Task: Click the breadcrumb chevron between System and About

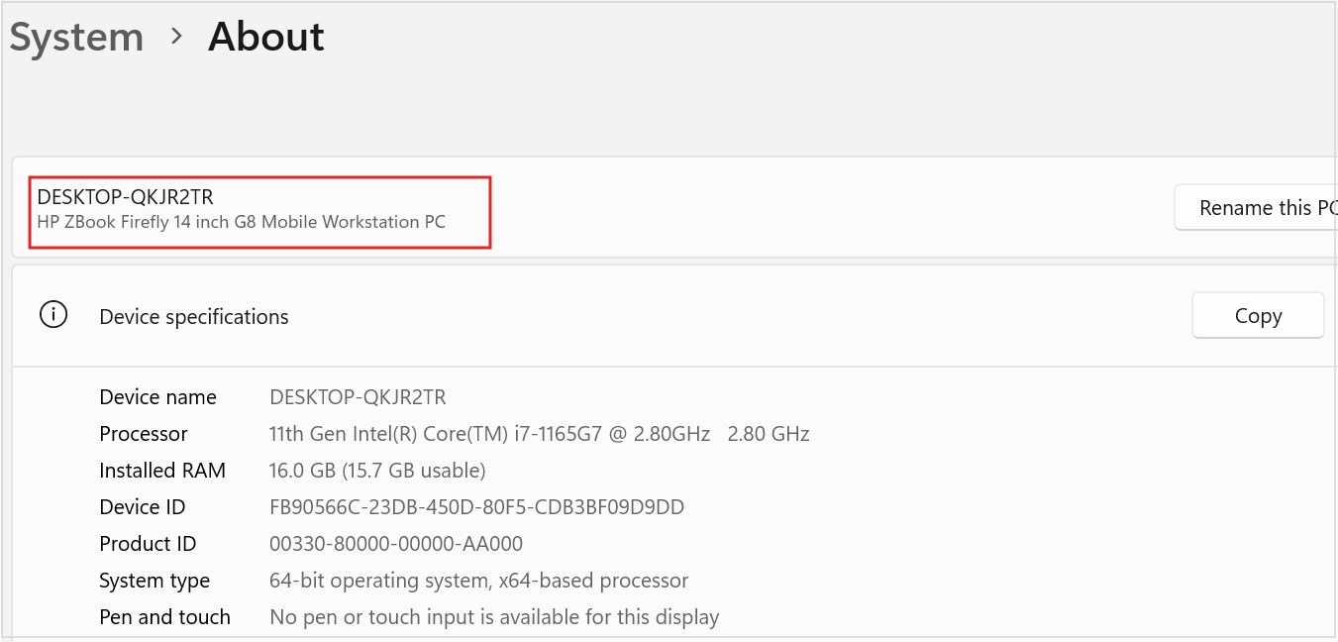Action: coord(175,37)
